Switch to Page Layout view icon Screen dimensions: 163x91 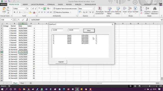135,86
